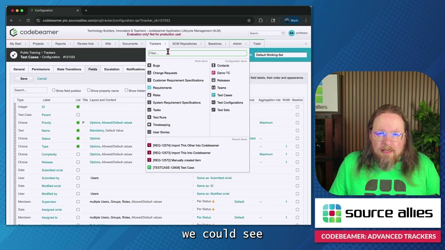Click the User Stories tracker icon
This screenshot has width=445, height=250.
point(149,132)
